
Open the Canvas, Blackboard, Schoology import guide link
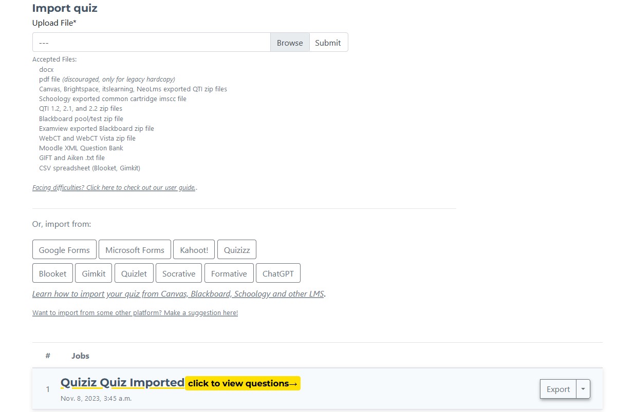178,294
